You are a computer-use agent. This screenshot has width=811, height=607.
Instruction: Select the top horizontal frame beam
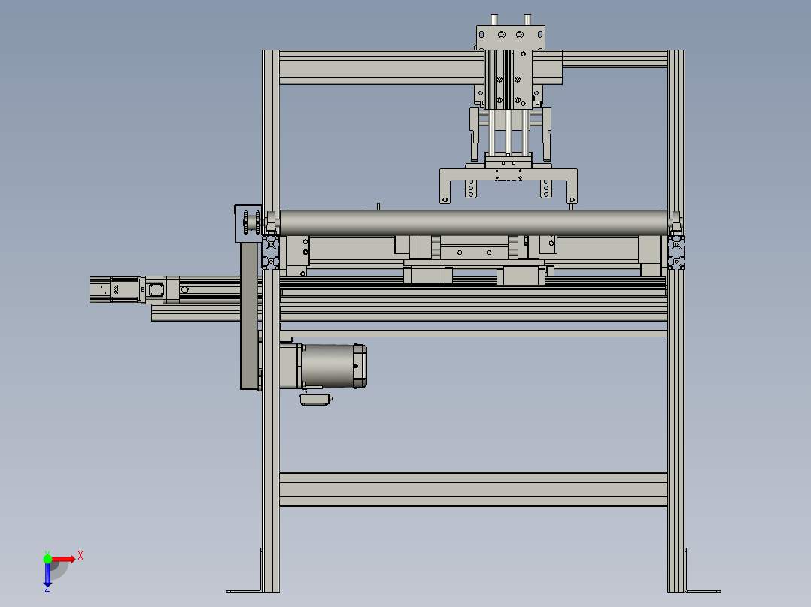381,67
